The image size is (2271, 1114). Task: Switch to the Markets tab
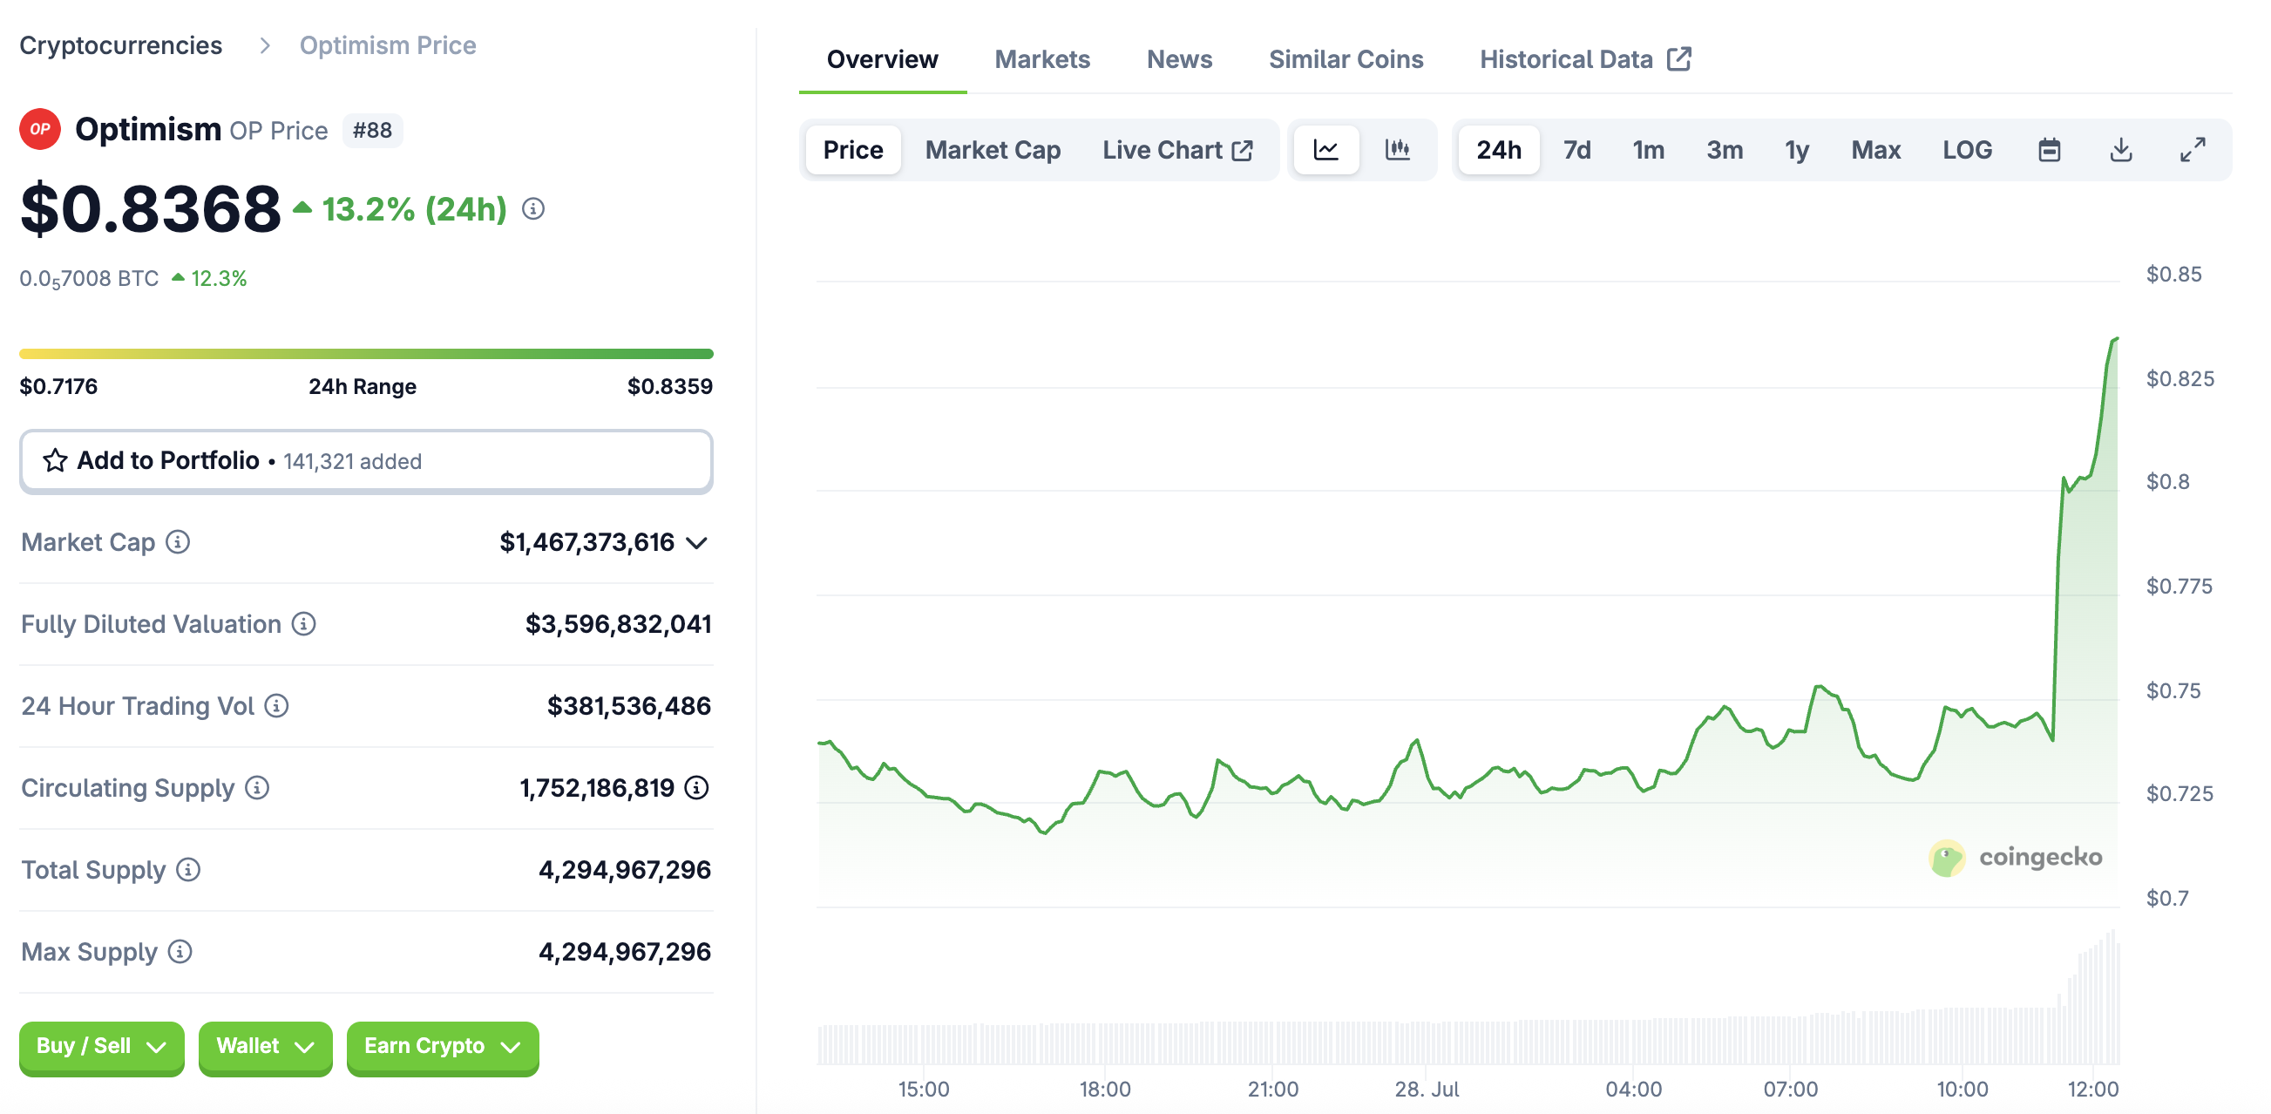pos(1042,59)
